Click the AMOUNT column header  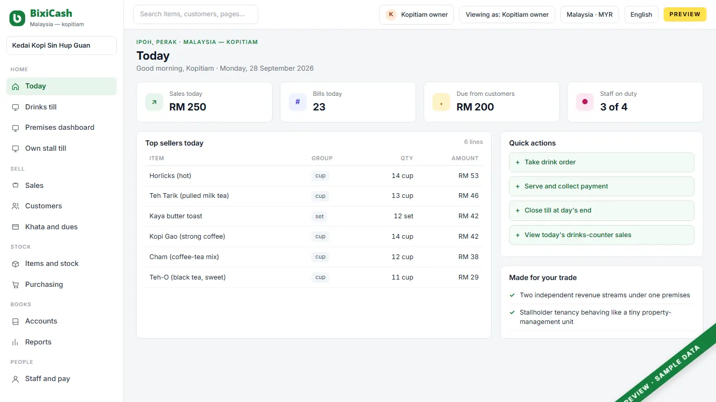[465, 158]
